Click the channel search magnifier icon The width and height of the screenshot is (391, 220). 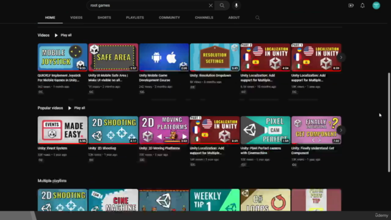tap(257, 18)
